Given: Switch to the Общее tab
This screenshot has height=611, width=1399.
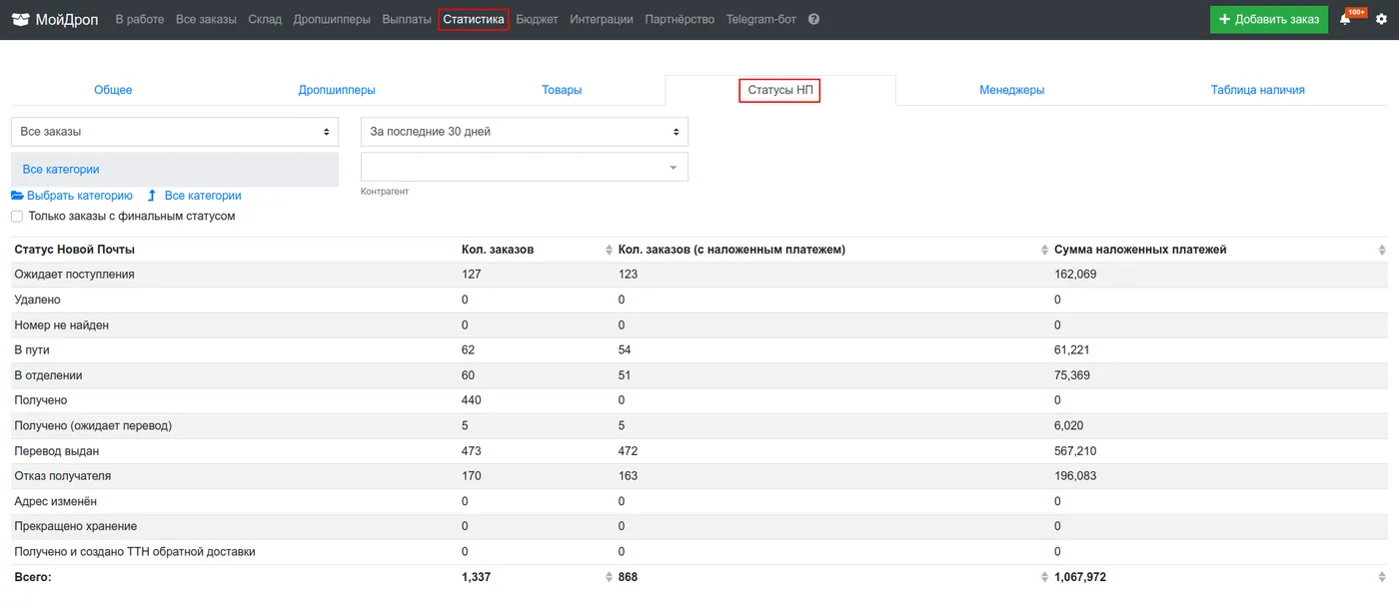Looking at the screenshot, I should click(113, 90).
